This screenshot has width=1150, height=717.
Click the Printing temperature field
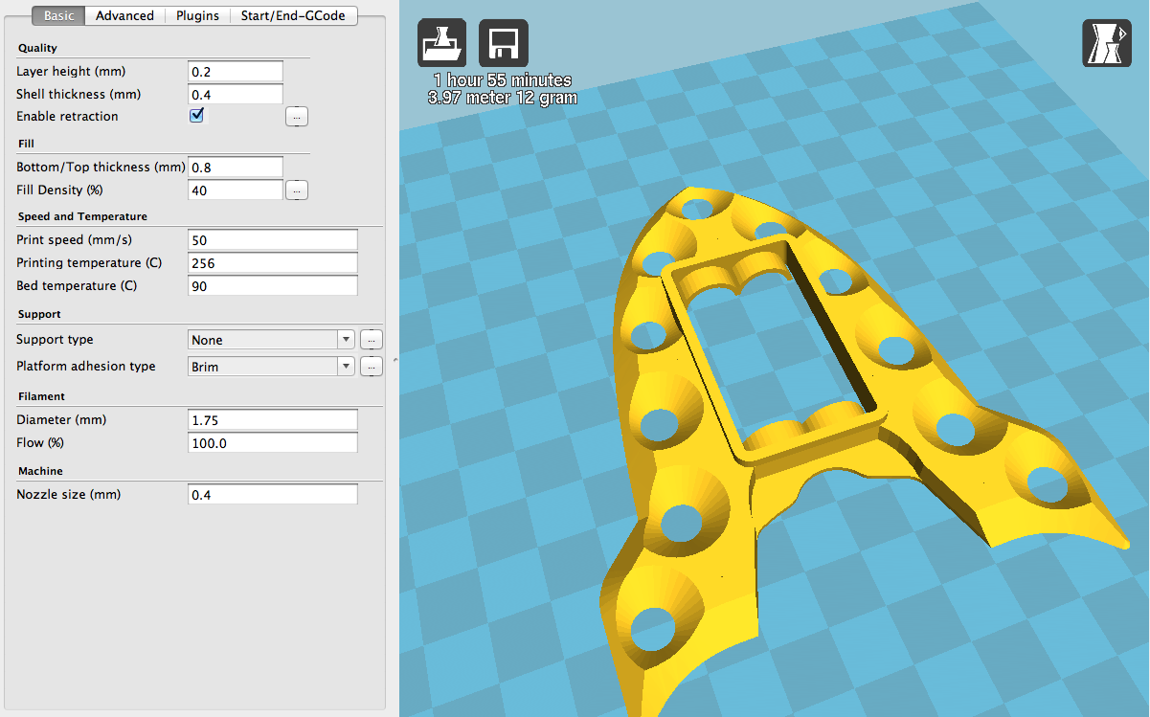(273, 262)
